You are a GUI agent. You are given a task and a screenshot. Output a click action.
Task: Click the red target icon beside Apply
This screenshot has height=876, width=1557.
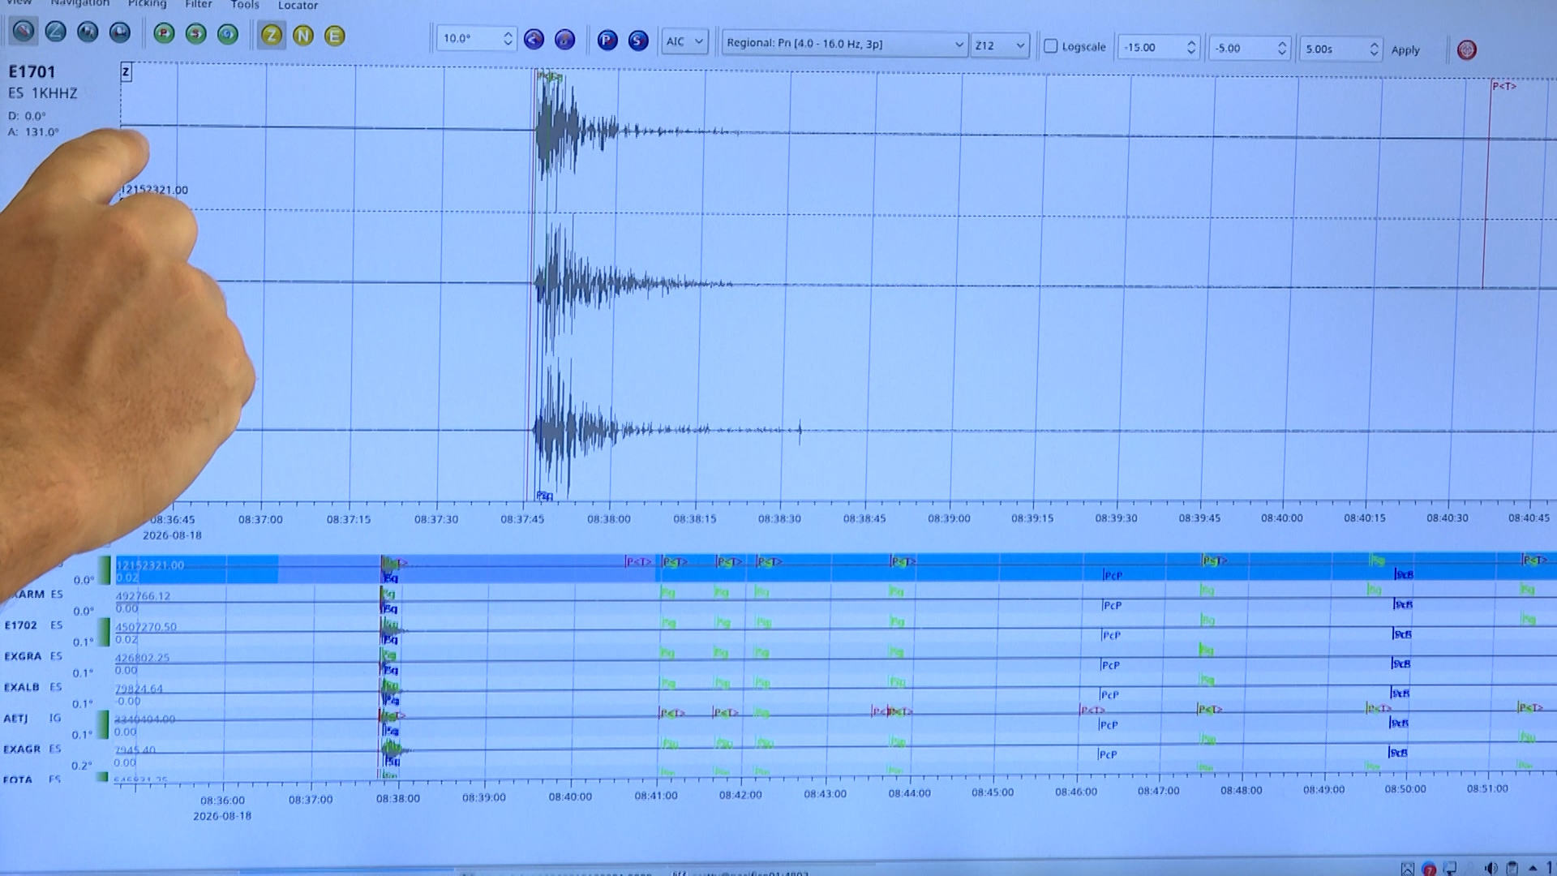[1466, 49]
